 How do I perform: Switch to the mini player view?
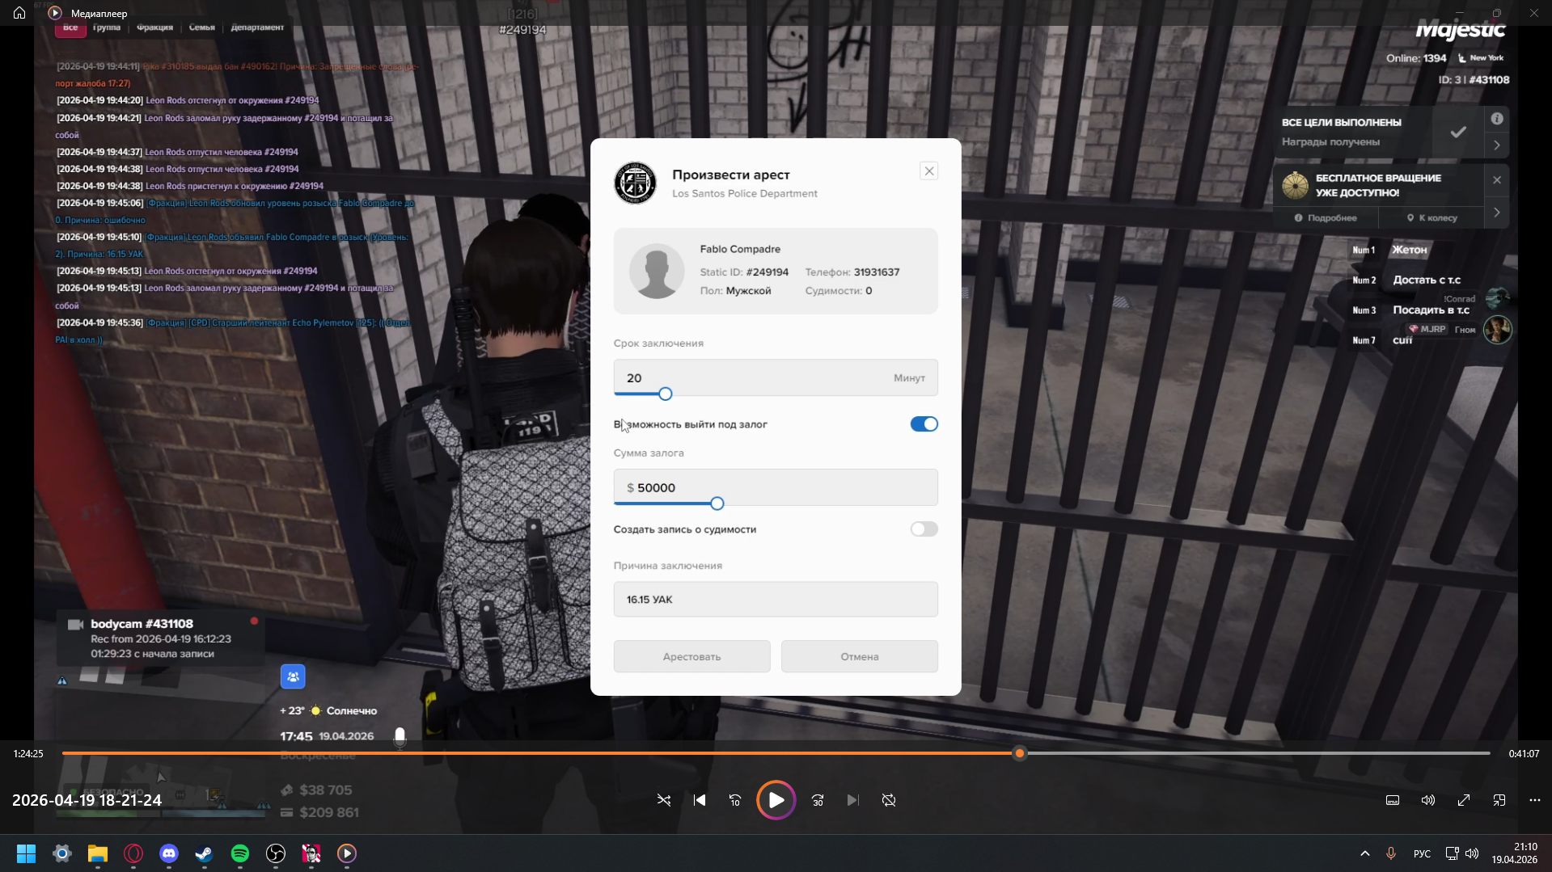click(1499, 800)
